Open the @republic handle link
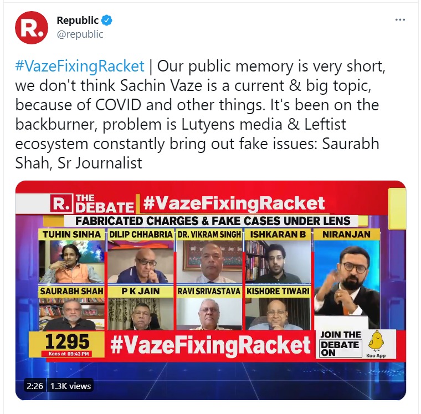Screen dimensions: 421x414 coord(80,34)
